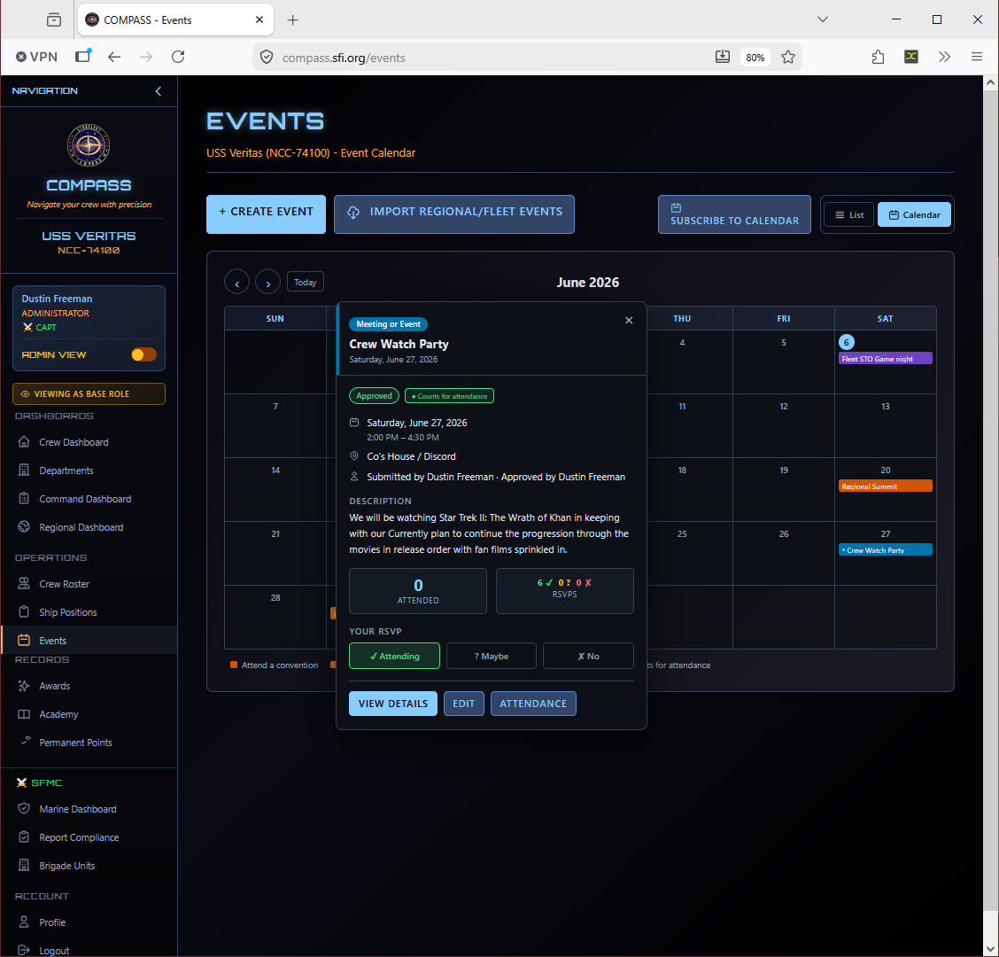999x957 pixels.
Task: Open Regional Summit event on calendar
Action: click(885, 486)
